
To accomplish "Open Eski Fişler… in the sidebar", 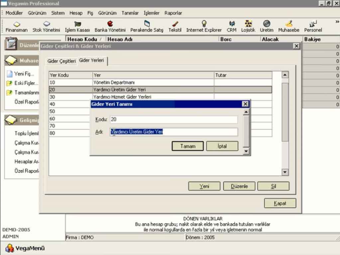I will coord(26,83).
